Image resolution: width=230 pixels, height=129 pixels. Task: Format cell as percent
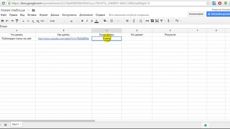pos(28,21)
